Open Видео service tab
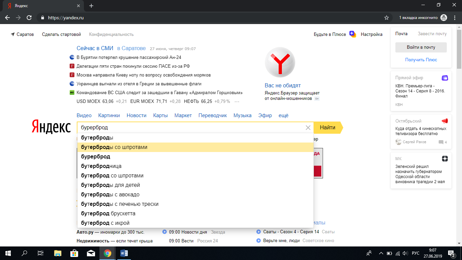This screenshot has height=260, width=462. pos(84,115)
